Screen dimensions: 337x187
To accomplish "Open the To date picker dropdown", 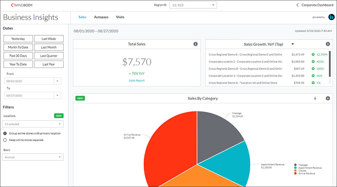I will click(57, 96).
